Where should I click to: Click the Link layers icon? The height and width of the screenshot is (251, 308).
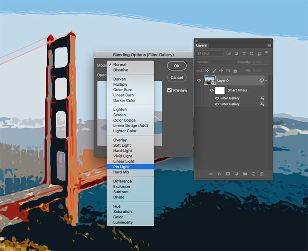pos(211,174)
